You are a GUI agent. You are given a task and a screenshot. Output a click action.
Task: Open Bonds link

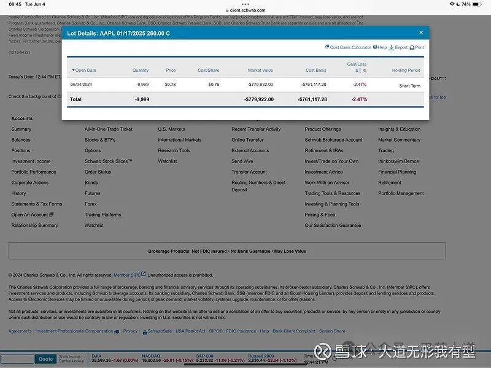point(91,182)
